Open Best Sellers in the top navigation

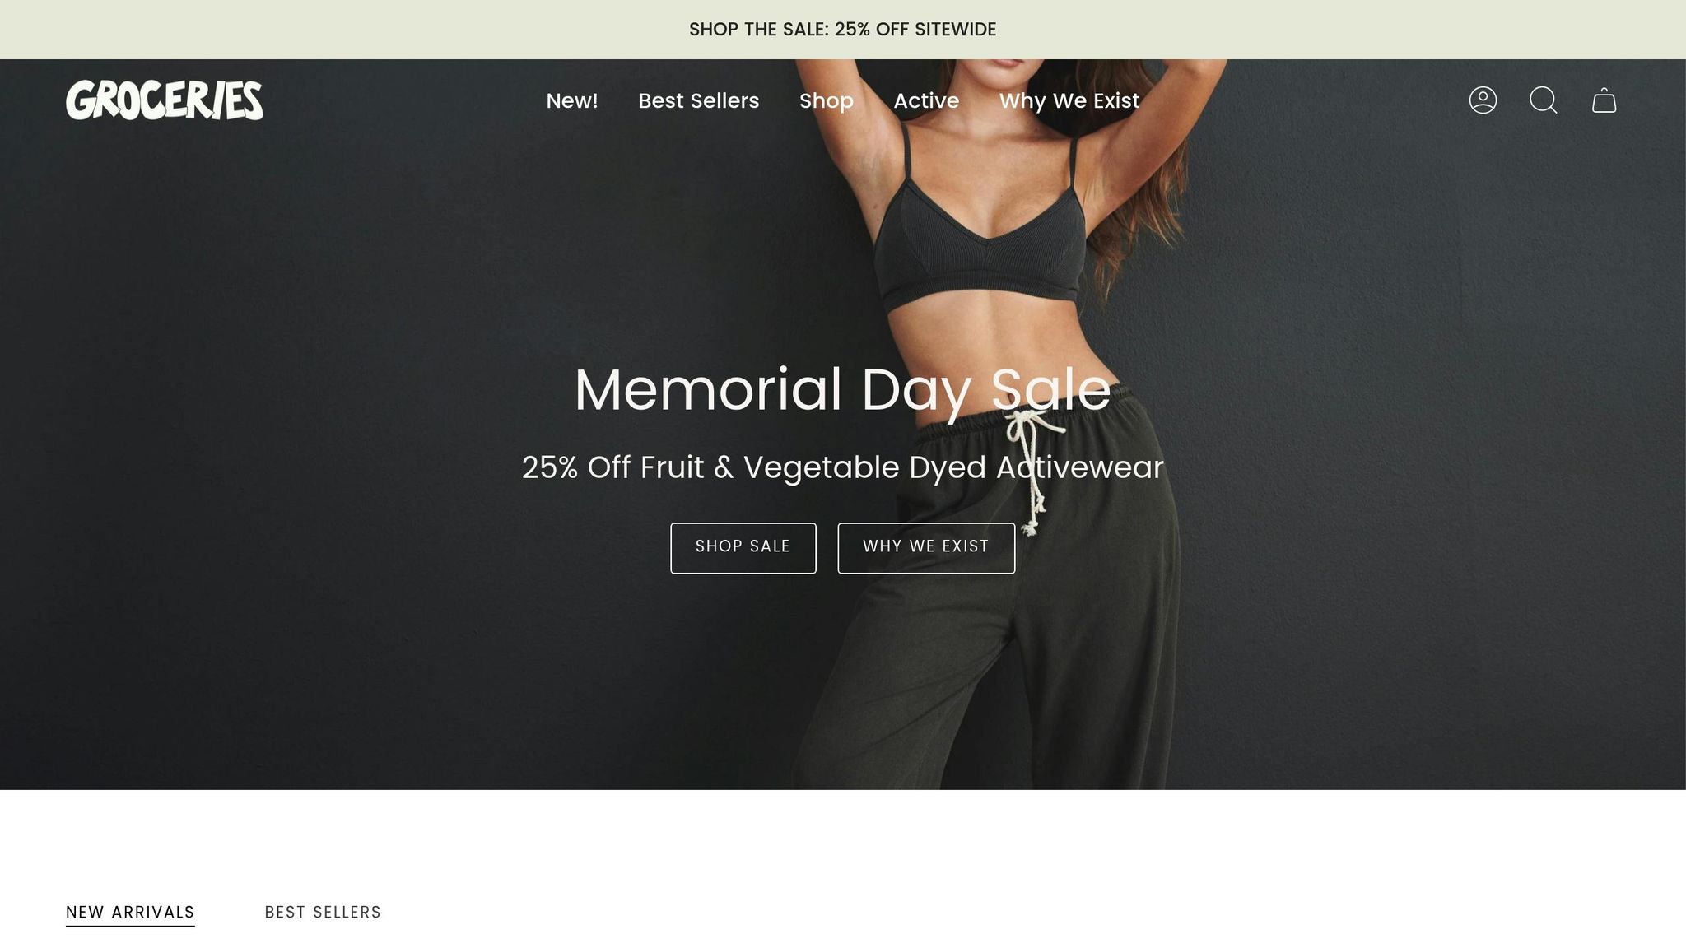pos(699,100)
